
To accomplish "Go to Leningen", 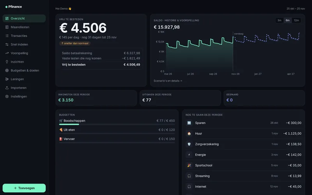I will click(24, 79).
